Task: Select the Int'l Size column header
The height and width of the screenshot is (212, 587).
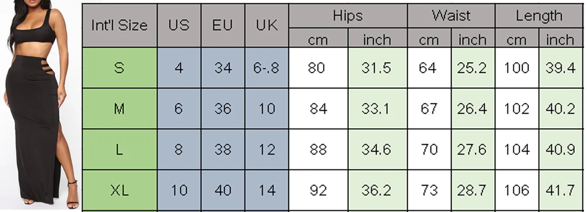Action: 120,25
